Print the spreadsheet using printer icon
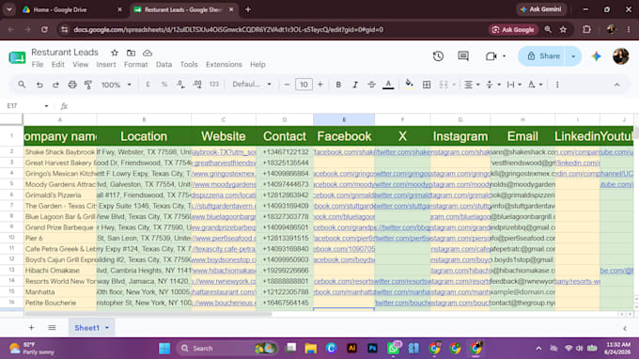Image resolution: width=639 pixels, height=359 pixels. 72,85
